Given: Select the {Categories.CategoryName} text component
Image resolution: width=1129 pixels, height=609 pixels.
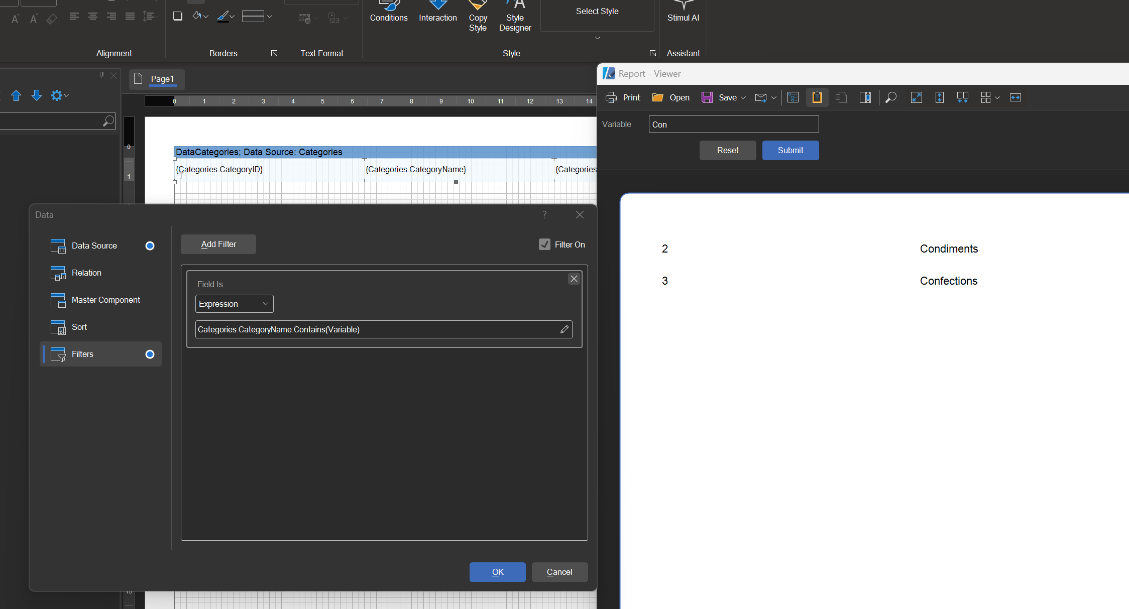Looking at the screenshot, I should click(459, 170).
